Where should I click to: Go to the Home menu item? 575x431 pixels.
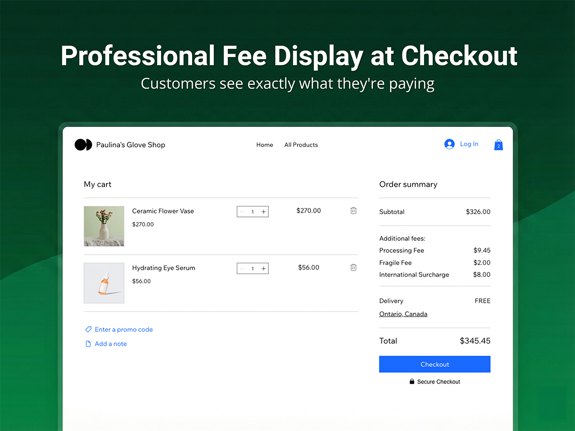[x=264, y=145]
